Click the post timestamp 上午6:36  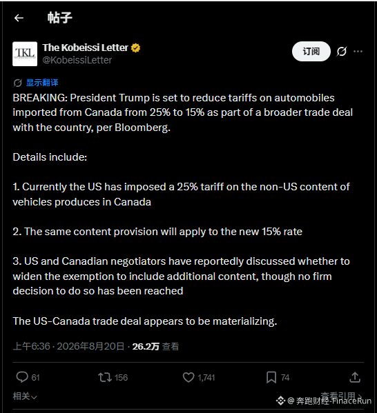(31, 346)
